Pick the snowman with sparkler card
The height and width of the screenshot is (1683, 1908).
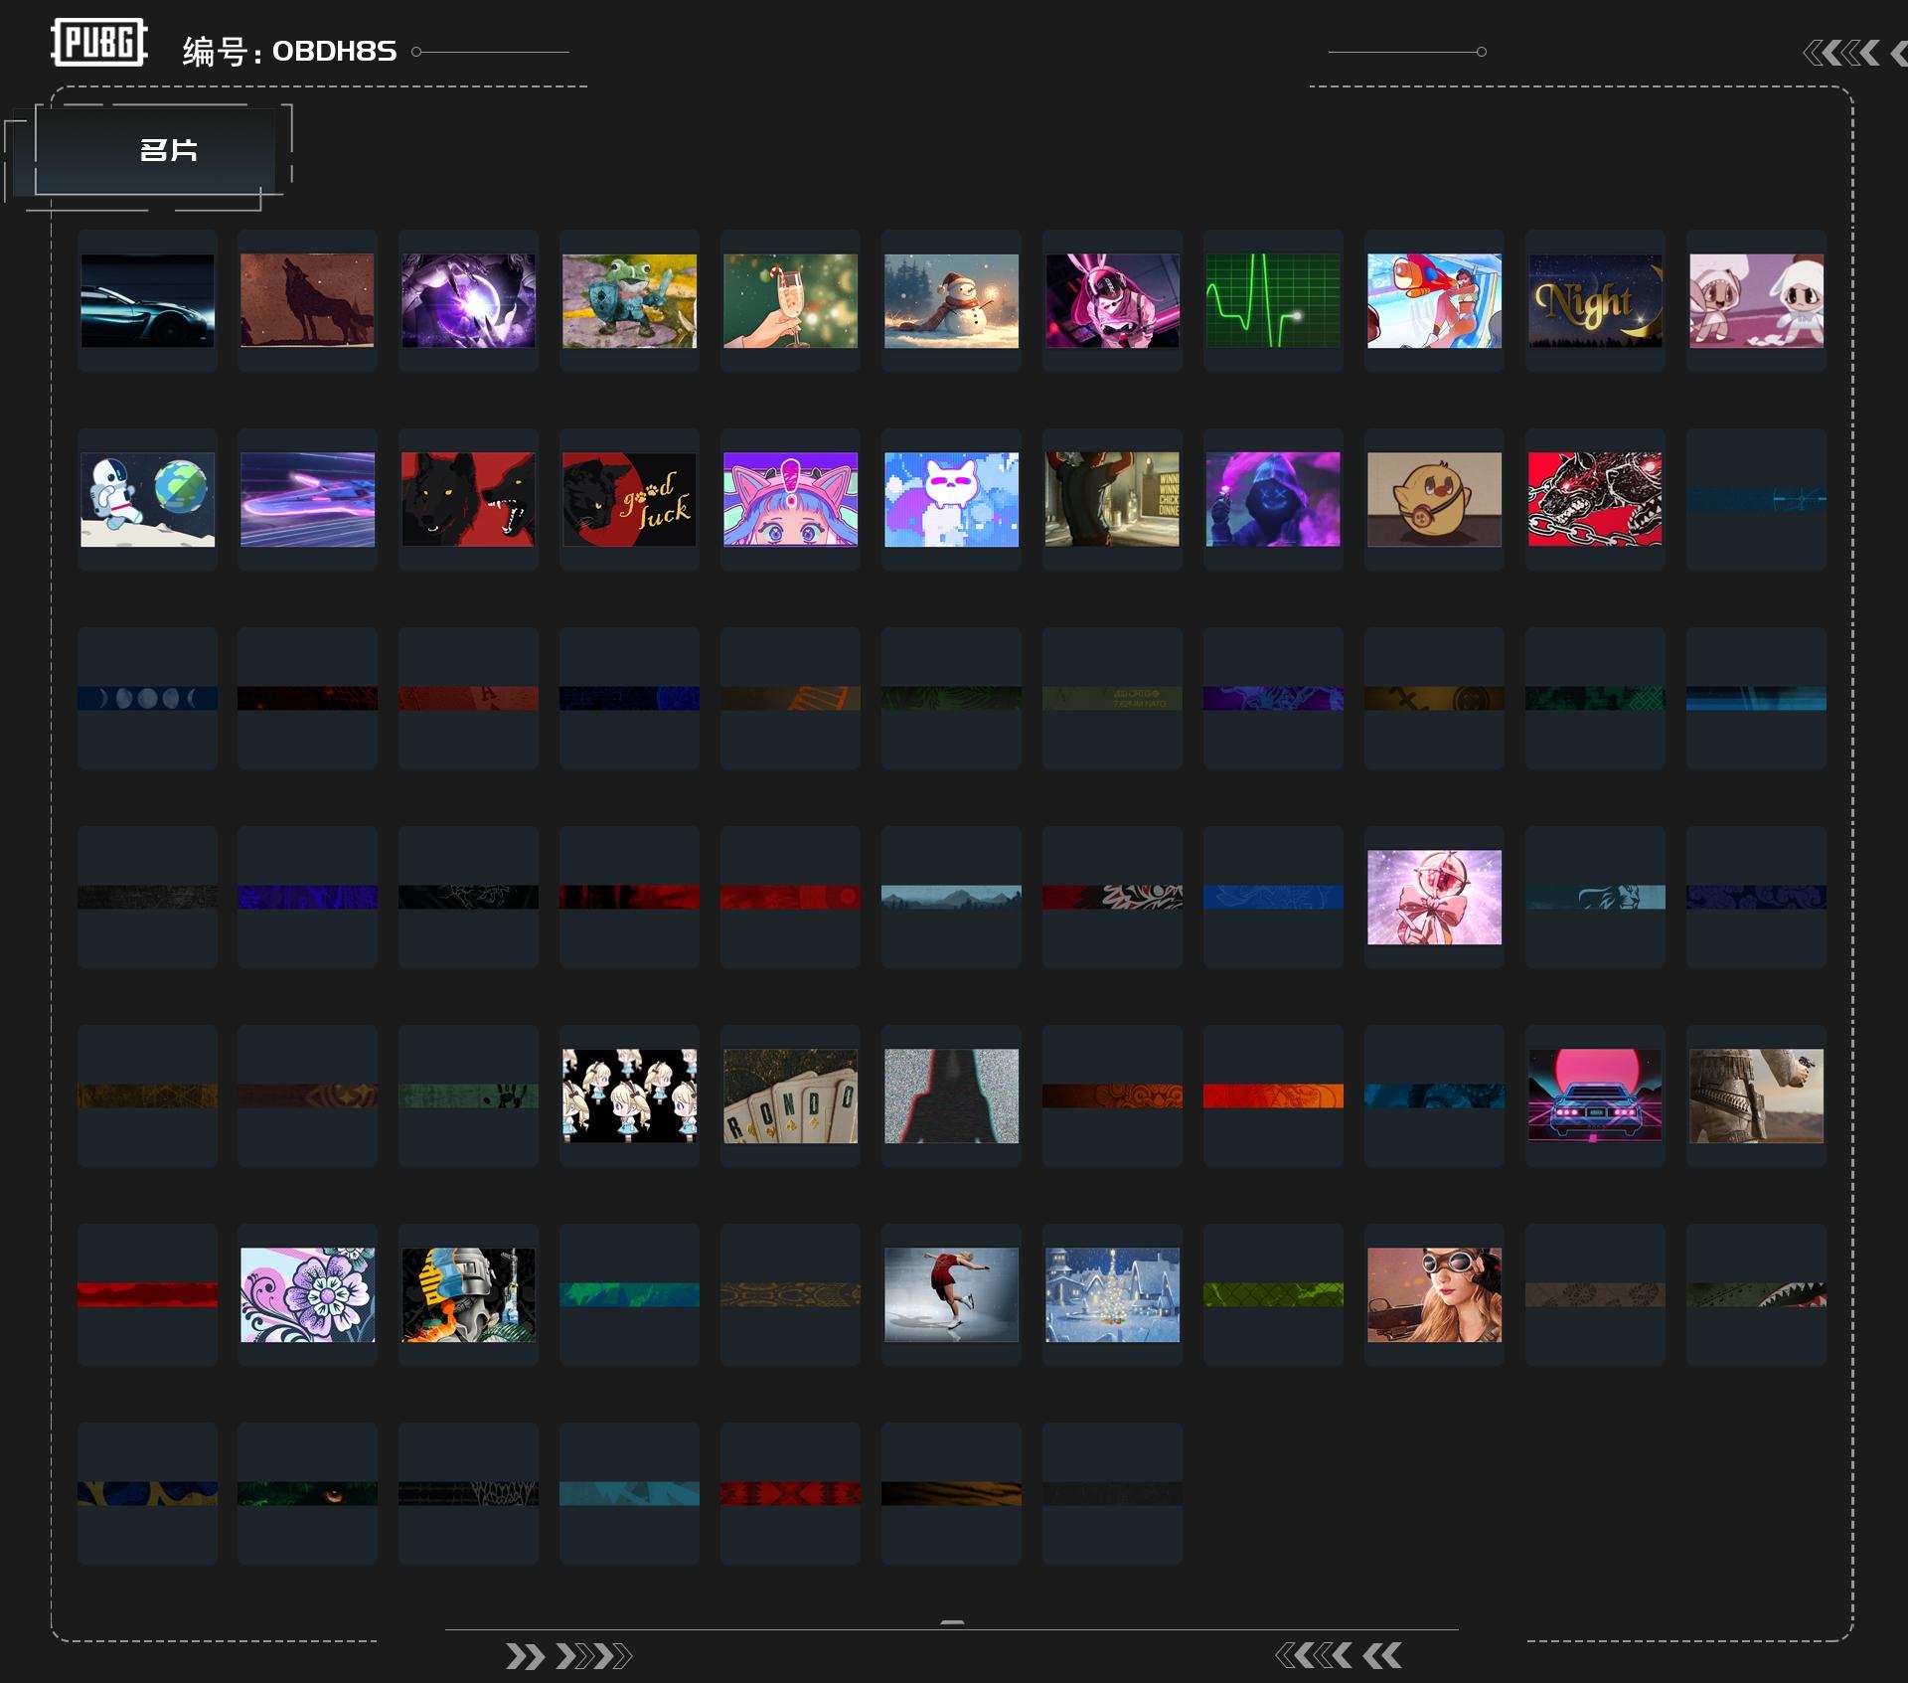[951, 300]
